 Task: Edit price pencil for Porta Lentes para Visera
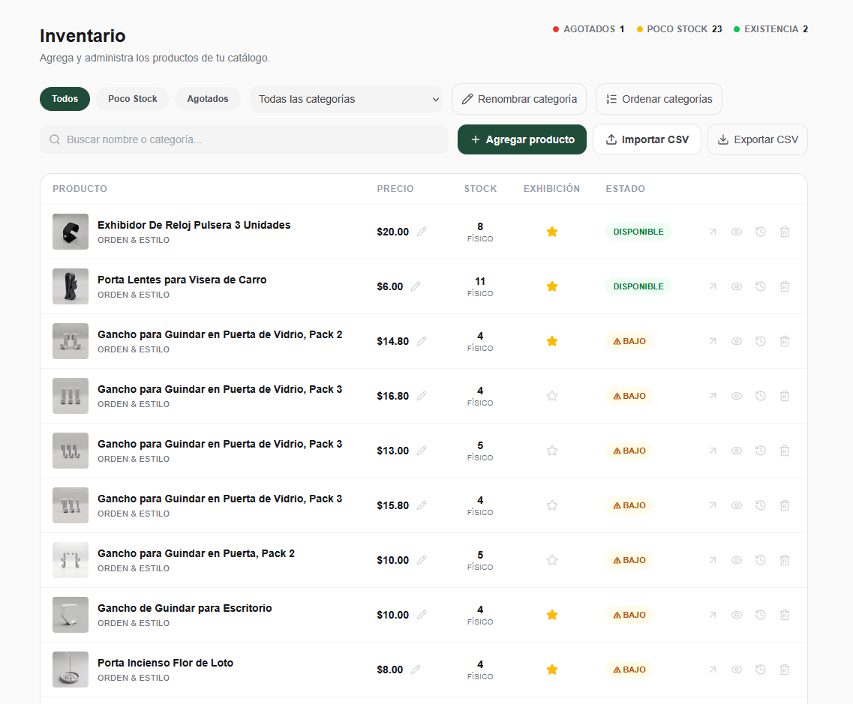pos(416,286)
